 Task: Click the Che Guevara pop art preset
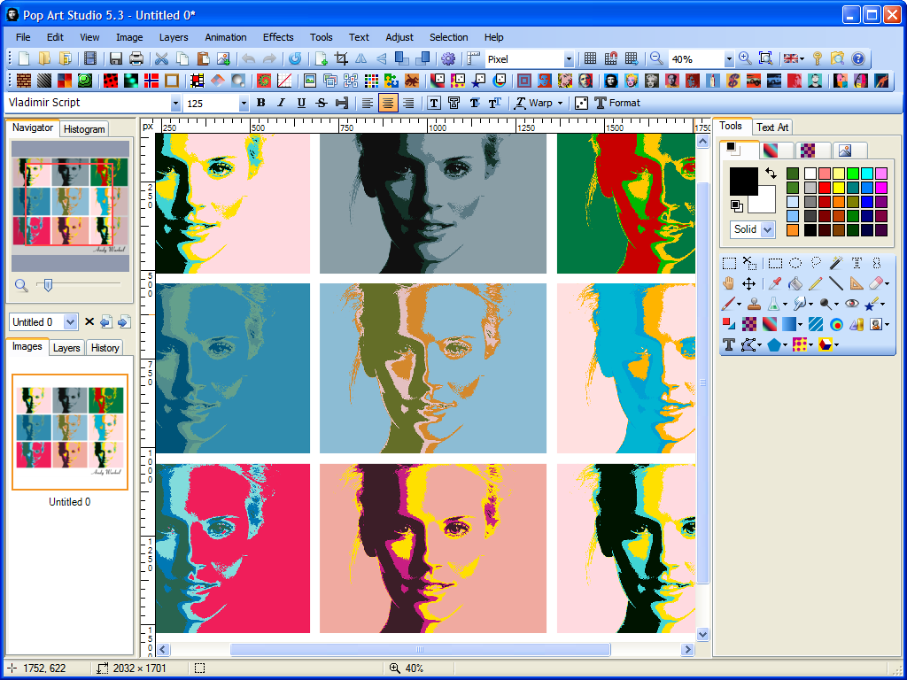tap(611, 81)
